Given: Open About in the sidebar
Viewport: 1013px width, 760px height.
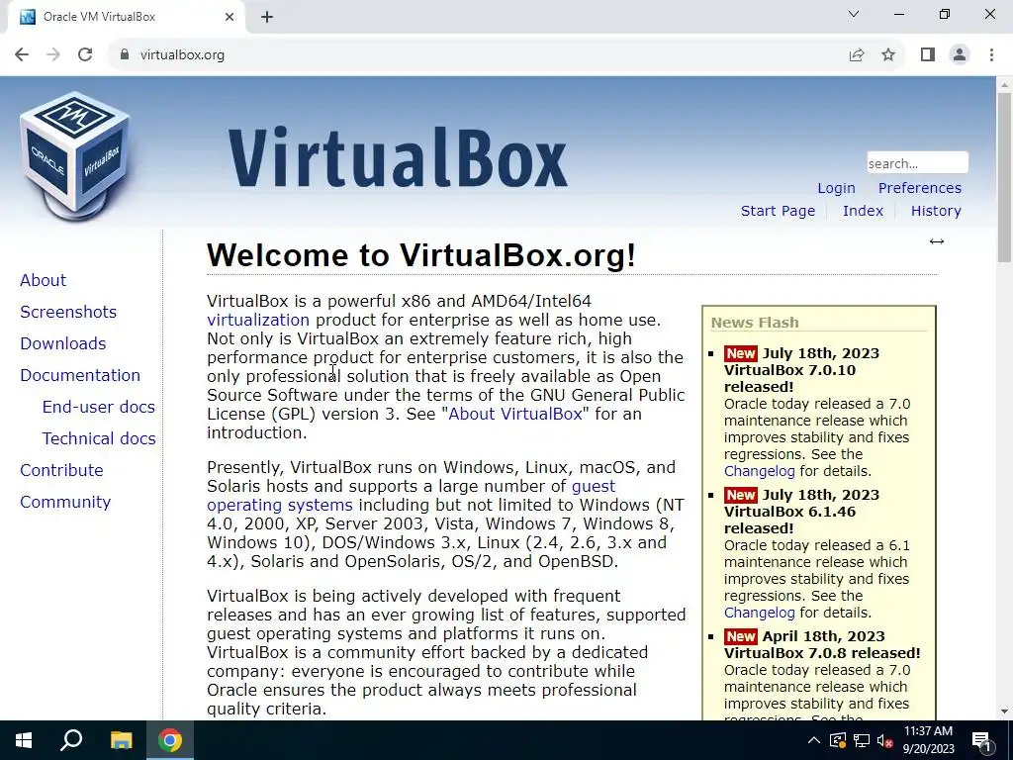Looking at the screenshot, I should pyautogui.click(x=43, y=280).
